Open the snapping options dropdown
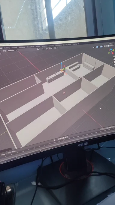115x205 pixels. click(x=52, y=48)
